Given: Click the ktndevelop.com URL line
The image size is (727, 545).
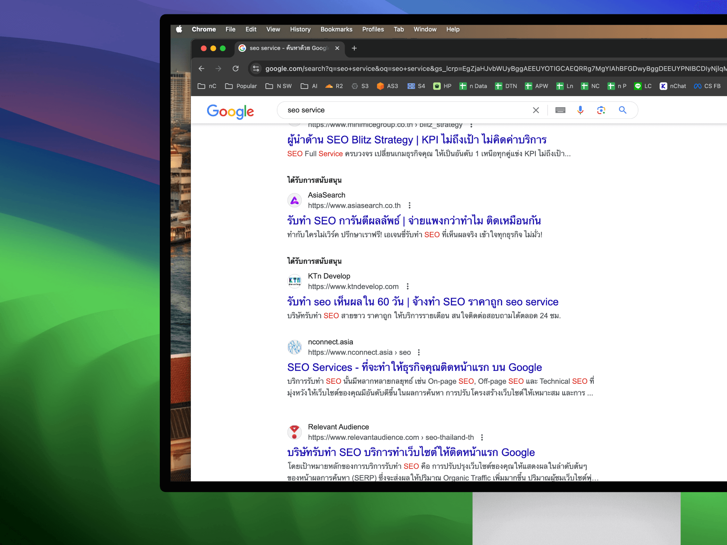Looking at the screenshot, I should [x=353, y=287].
